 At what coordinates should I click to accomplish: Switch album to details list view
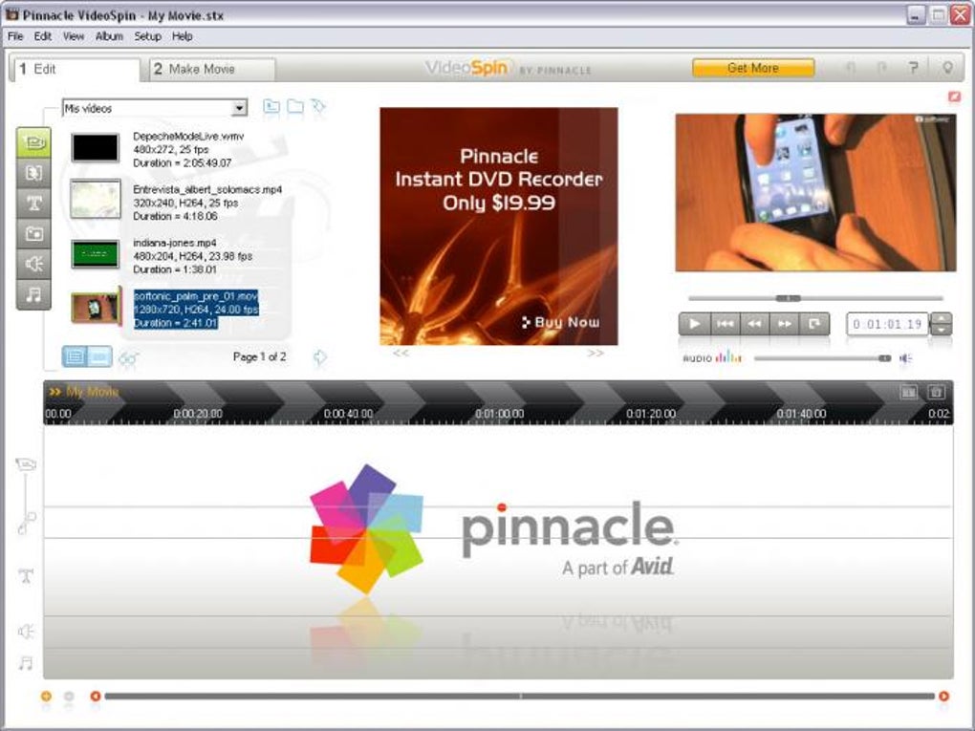click(75, 356)
